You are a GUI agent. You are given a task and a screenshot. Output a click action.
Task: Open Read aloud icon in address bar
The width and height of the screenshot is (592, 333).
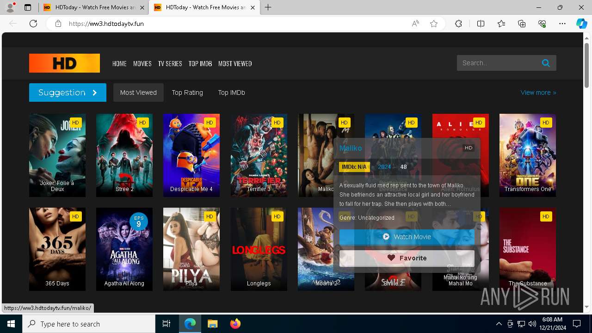[415, 24]
